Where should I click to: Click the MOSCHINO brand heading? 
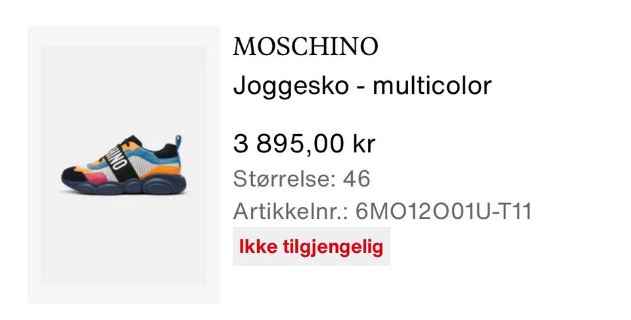(306, 47)
